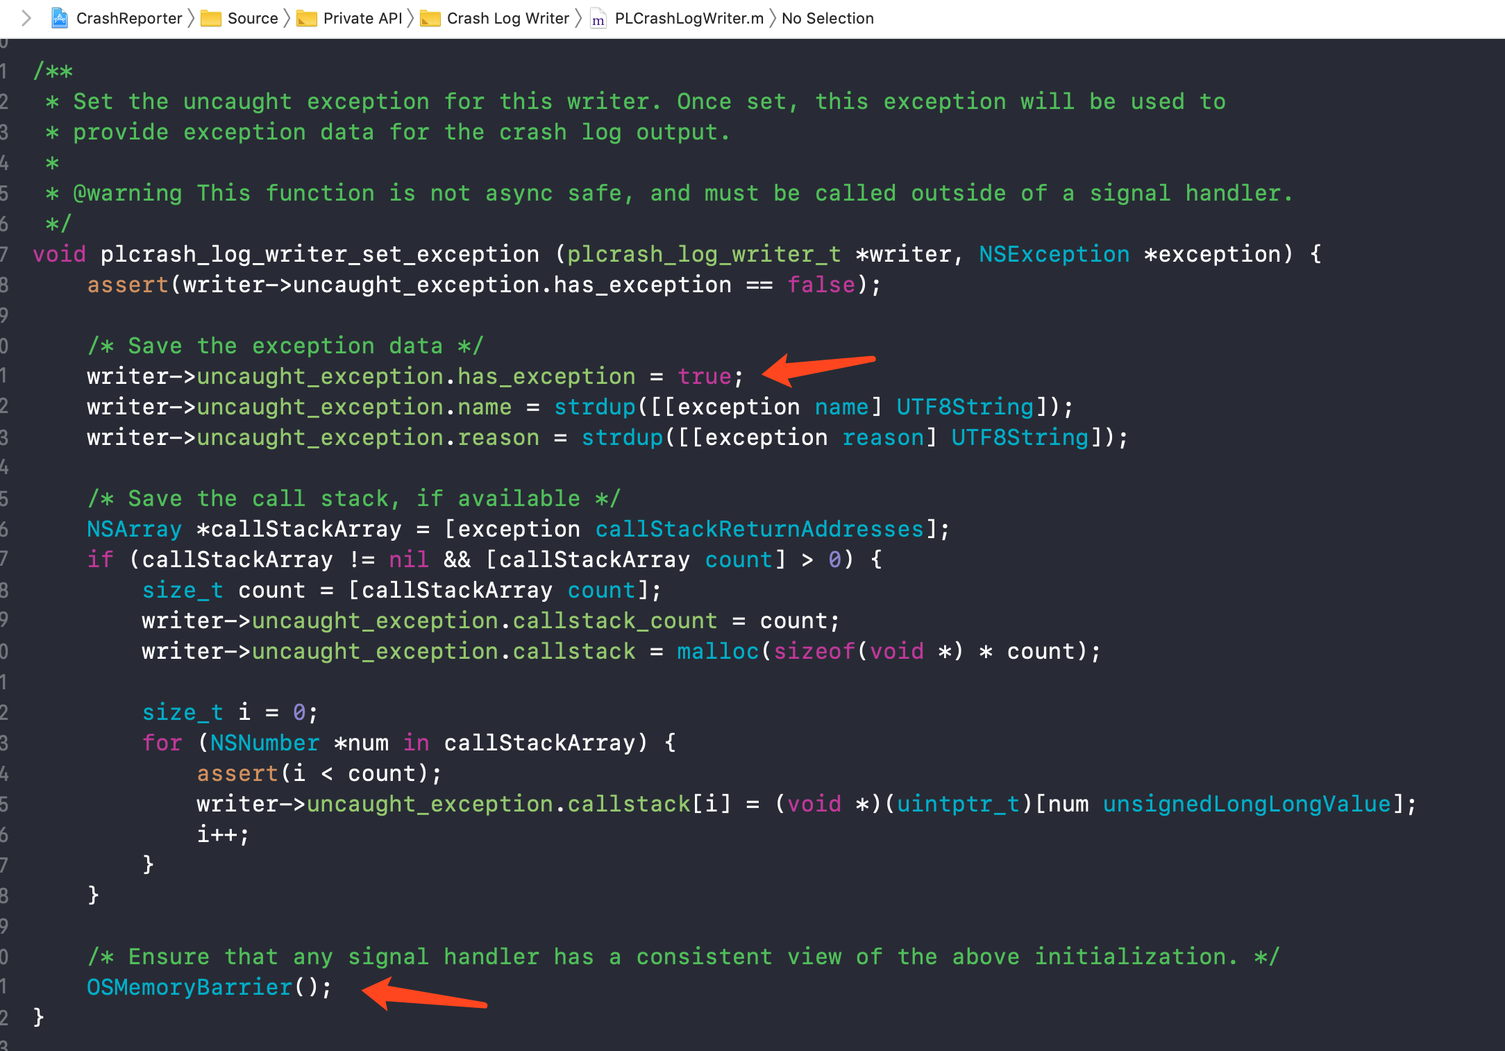Click the sizeof keyword

[814, 651]
